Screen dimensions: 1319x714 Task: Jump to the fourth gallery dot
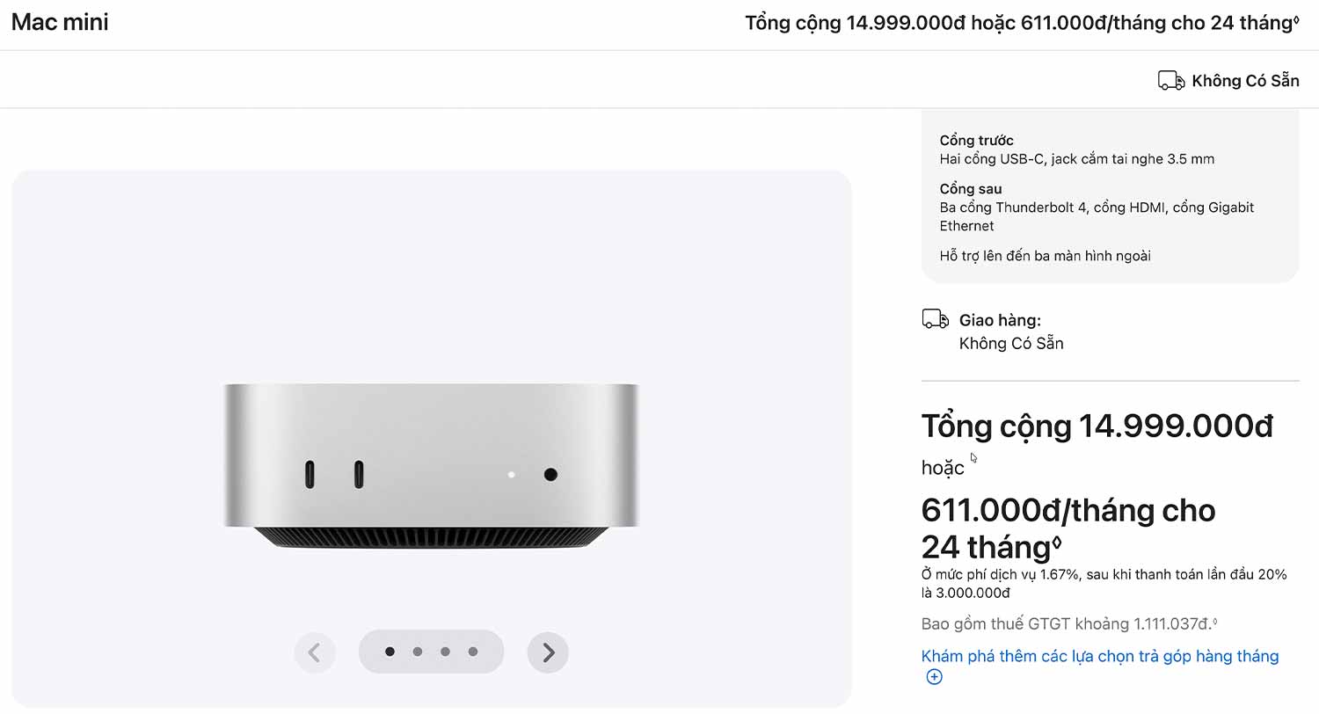click(473, 652)
